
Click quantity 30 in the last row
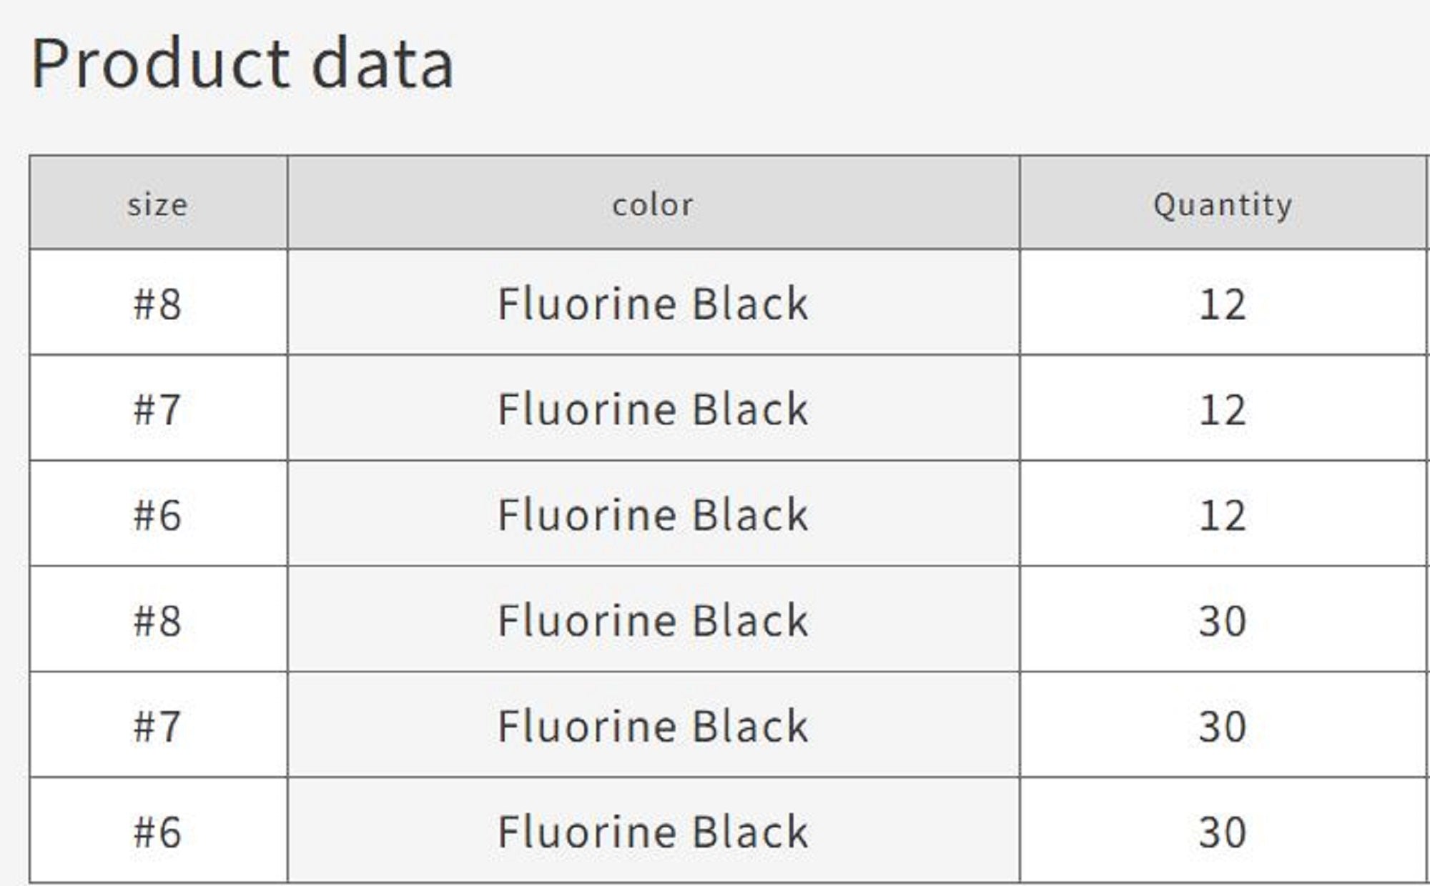[1223, 832]
